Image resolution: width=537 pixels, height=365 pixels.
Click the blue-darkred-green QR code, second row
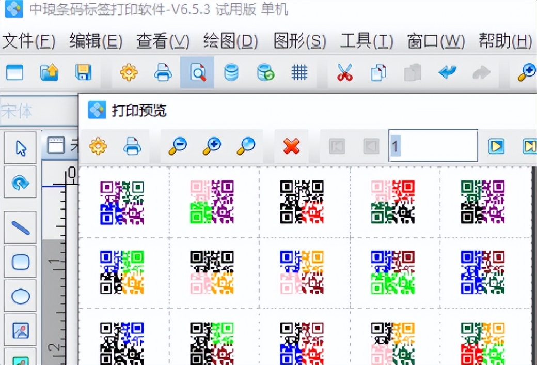[393, 272]
